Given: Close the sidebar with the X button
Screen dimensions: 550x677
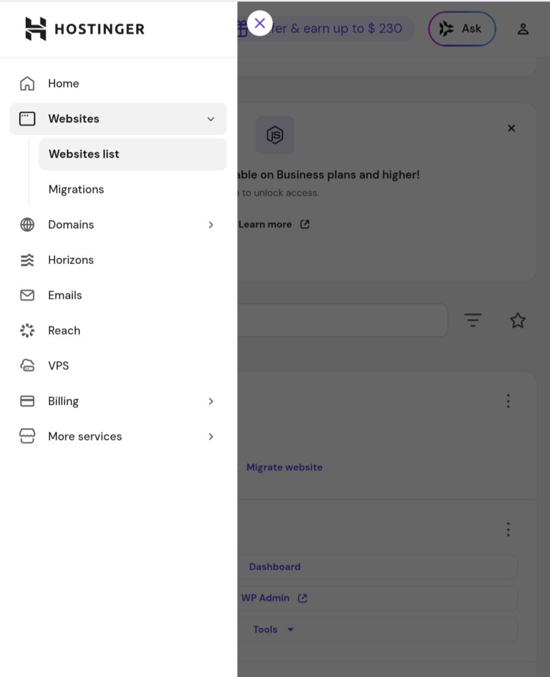Looking at the screenshot, I should [x=260, y=24].
